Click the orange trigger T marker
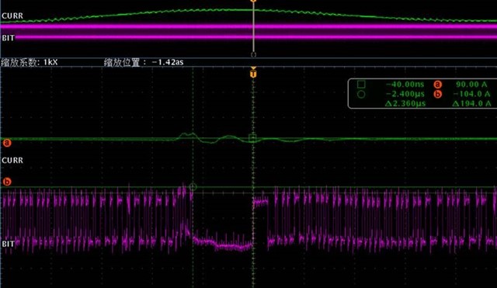This screenshot has height=288, width=497. coord(253,73)
